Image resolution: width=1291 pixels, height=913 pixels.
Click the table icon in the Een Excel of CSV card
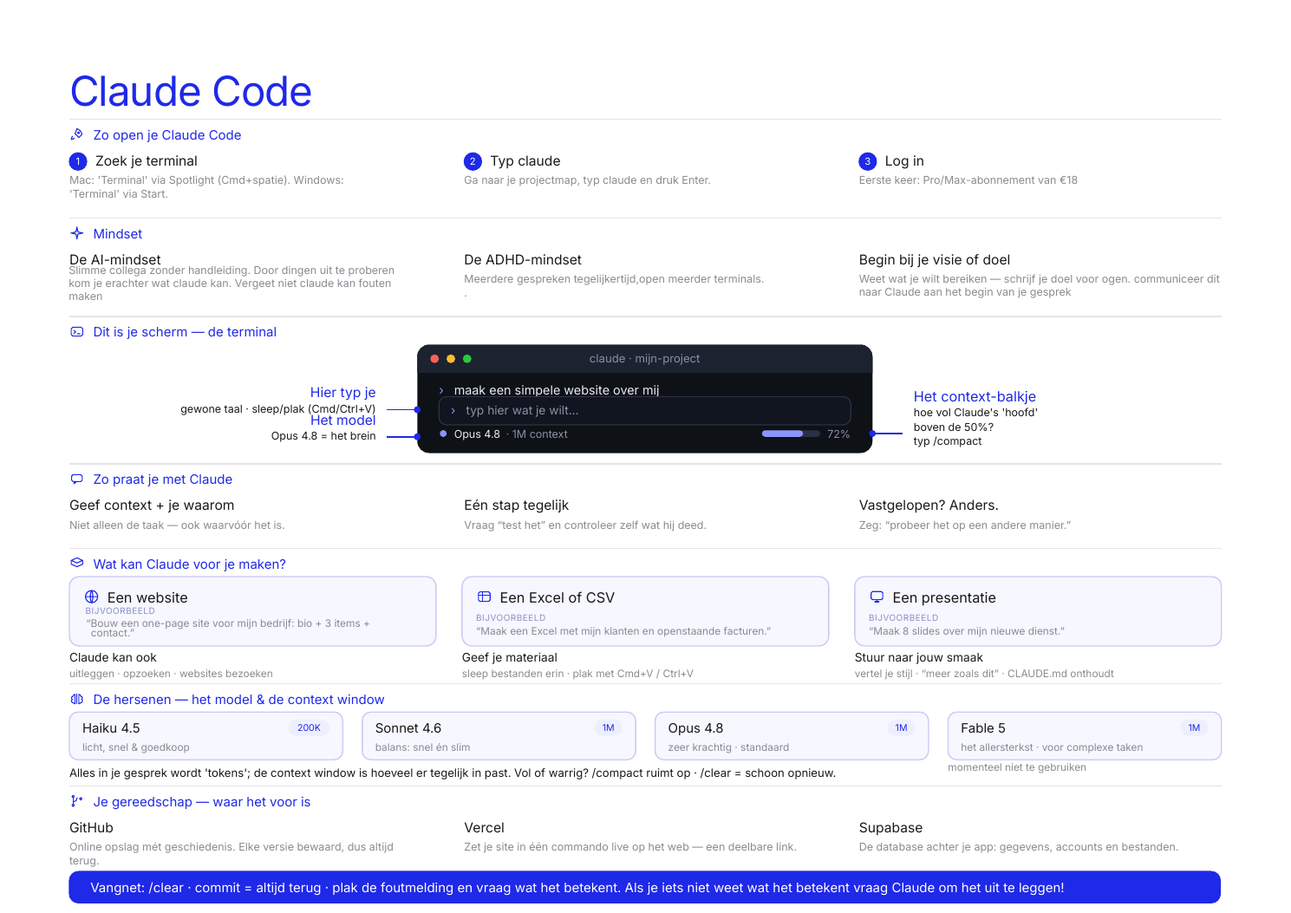click(485, 597)
